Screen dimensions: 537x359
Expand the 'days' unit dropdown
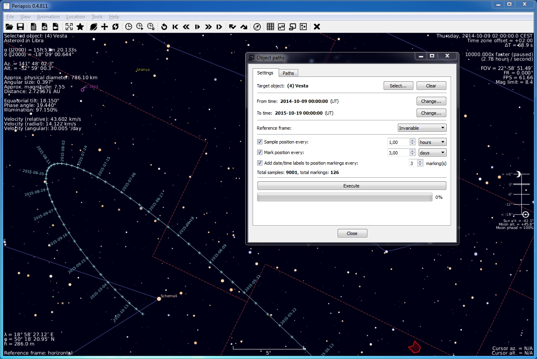point(432,153)
